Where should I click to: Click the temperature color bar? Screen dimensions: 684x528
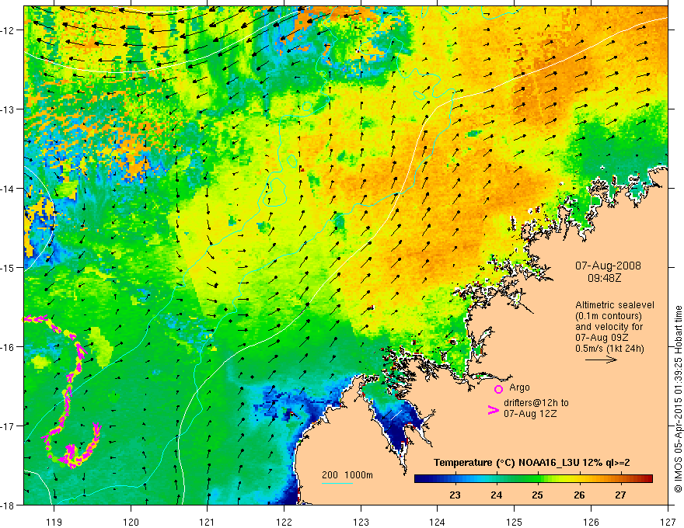coord(533,479)
